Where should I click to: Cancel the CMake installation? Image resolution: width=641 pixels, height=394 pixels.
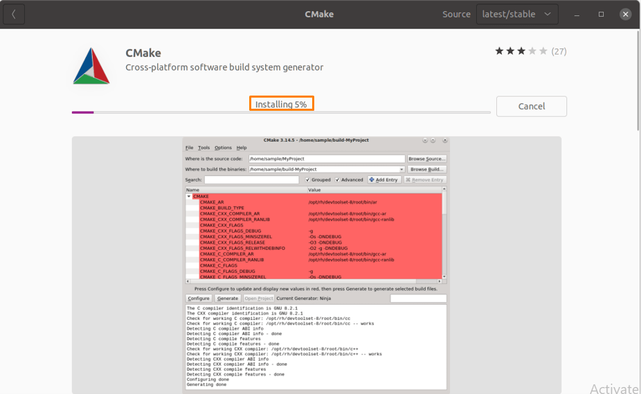(532, 107)
